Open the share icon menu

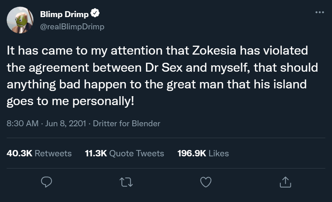click(285, 182)
